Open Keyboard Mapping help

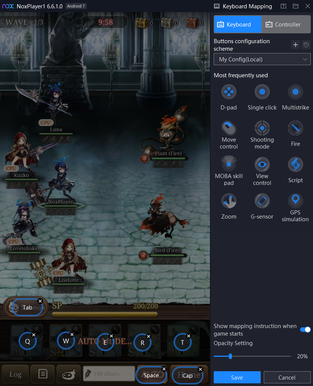click(283, 6)
